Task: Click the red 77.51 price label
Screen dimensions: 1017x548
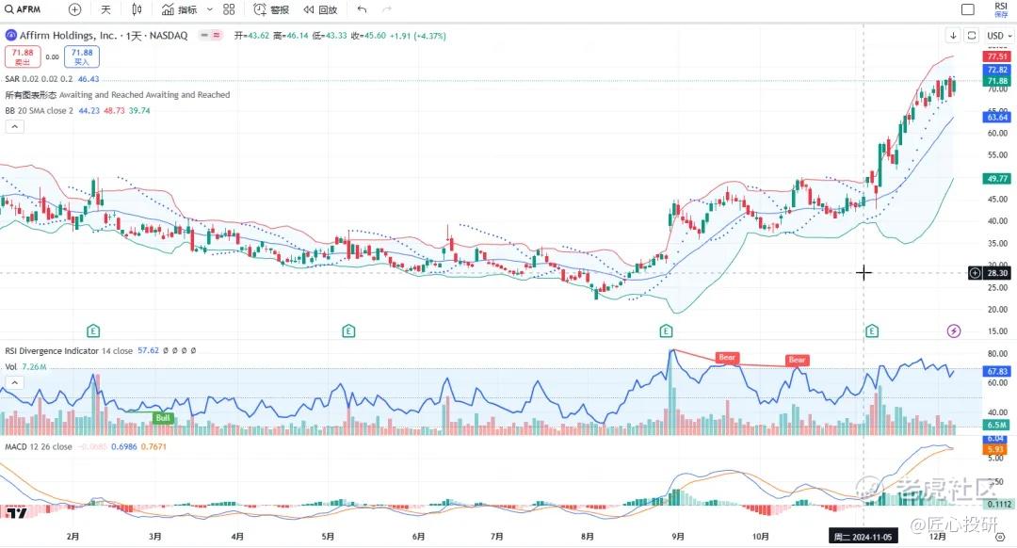Action: coord(997,57)
